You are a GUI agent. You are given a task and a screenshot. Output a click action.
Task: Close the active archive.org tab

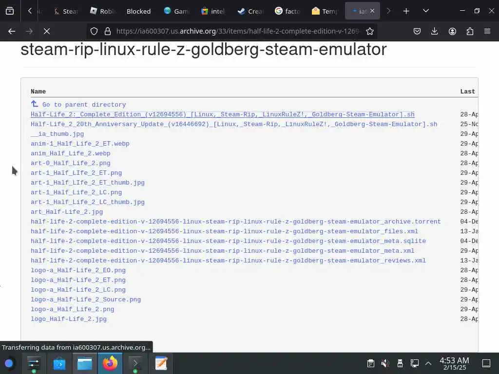pos(372,11)
